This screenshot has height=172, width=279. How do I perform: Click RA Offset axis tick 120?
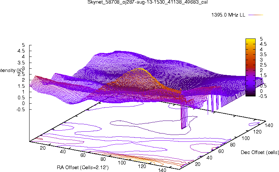coord(142,166)
